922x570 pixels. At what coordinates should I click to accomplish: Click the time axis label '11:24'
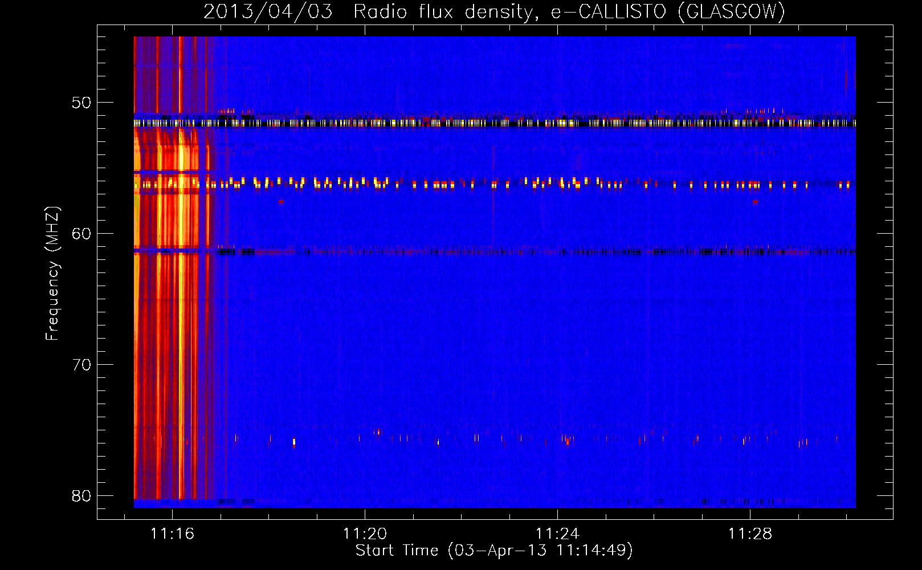[x=557, y=534]
